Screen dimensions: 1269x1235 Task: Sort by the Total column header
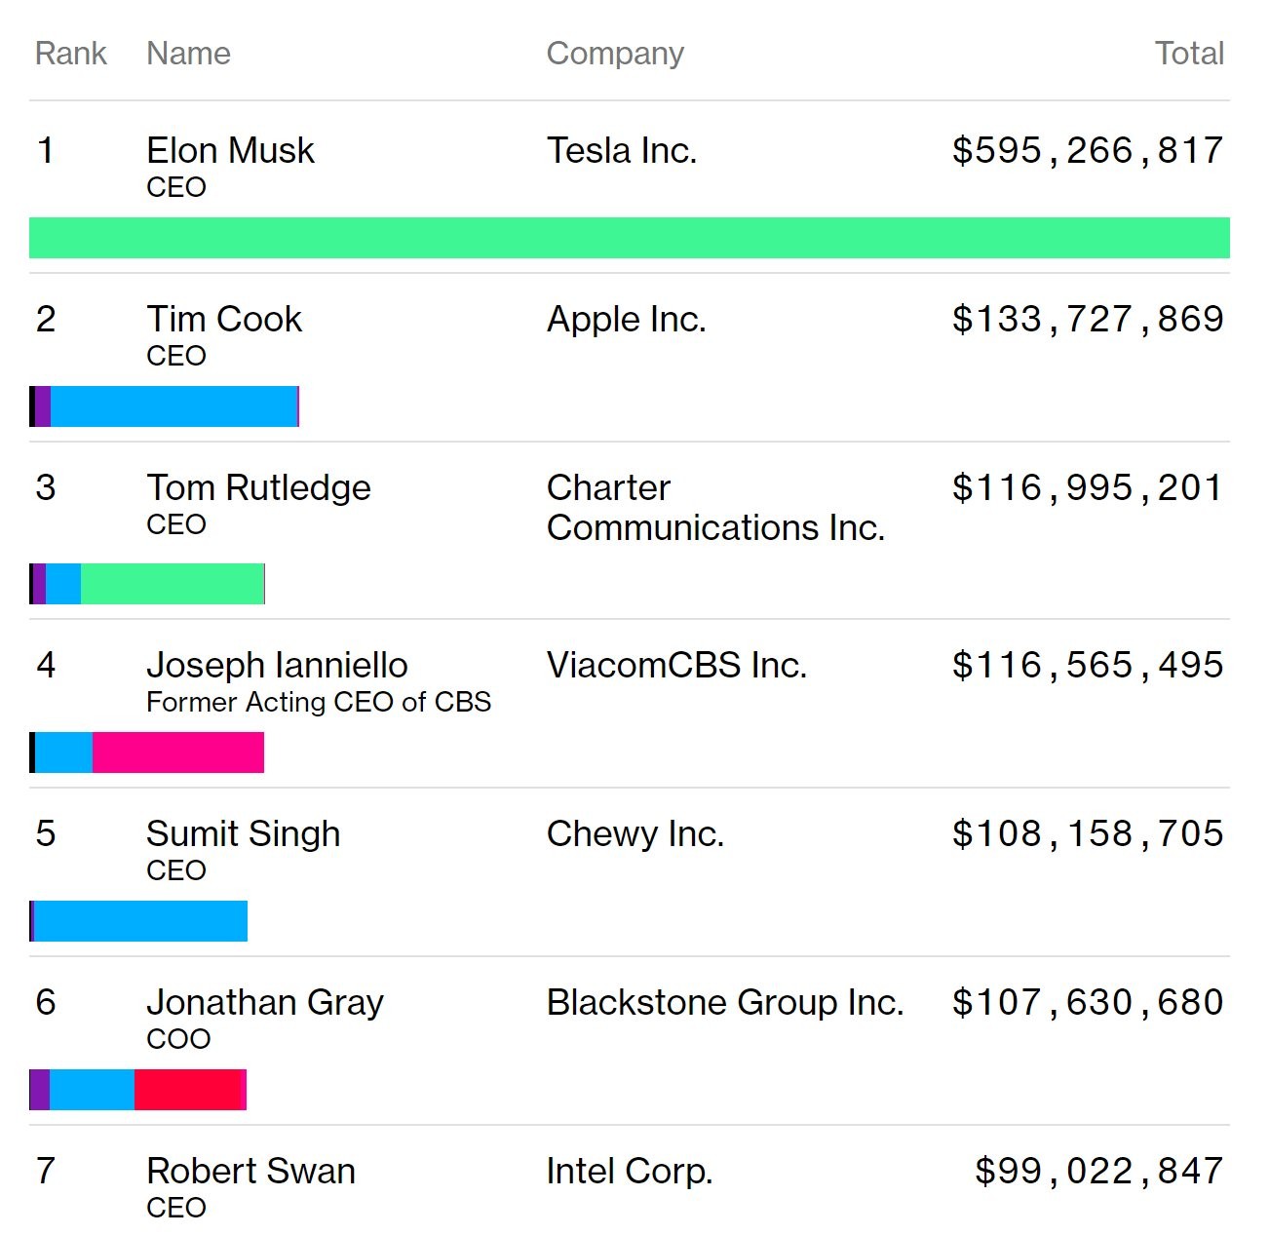1189,54
